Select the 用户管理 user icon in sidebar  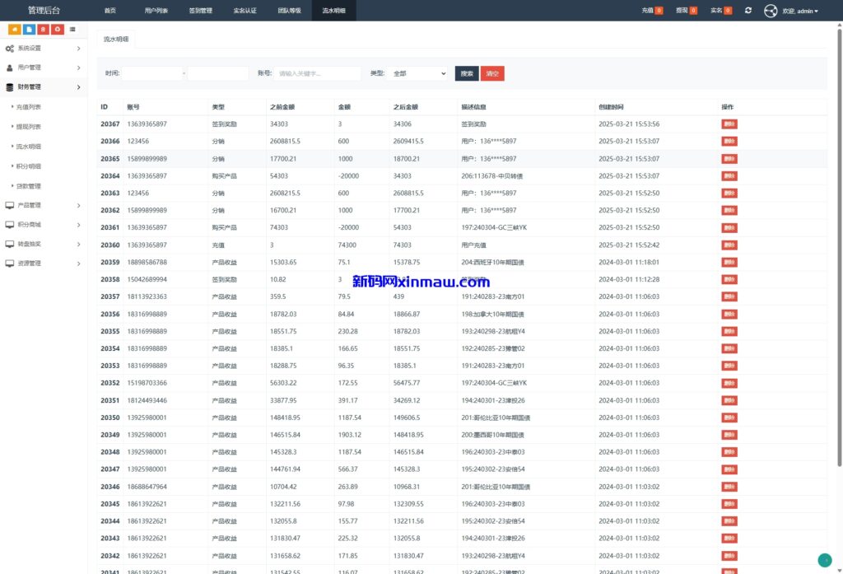tap(12, 68)
